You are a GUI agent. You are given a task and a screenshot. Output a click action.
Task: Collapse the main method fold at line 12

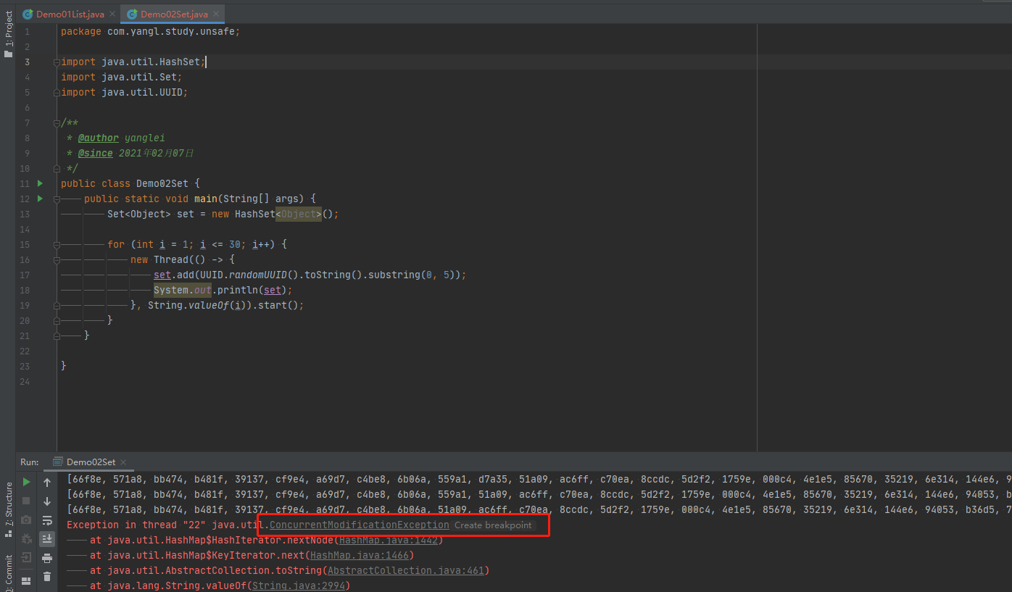click(x=56, y=199)
